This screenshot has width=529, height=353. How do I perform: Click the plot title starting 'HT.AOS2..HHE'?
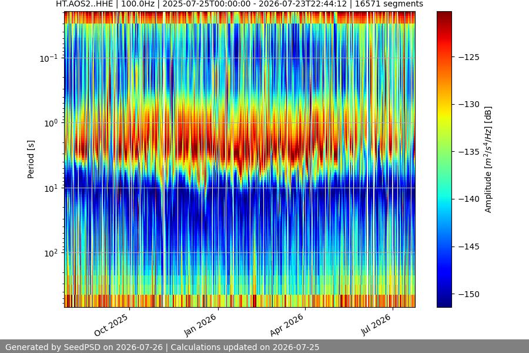click(x=240, y=4)
